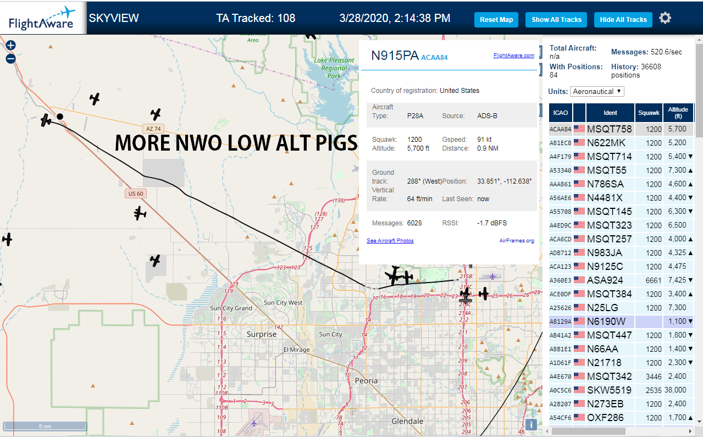Image resolution: width=703 pixels, height=437 pixels.
Task: Select aircraft icon above Sun City West
Action: click(x=156, y=260)
